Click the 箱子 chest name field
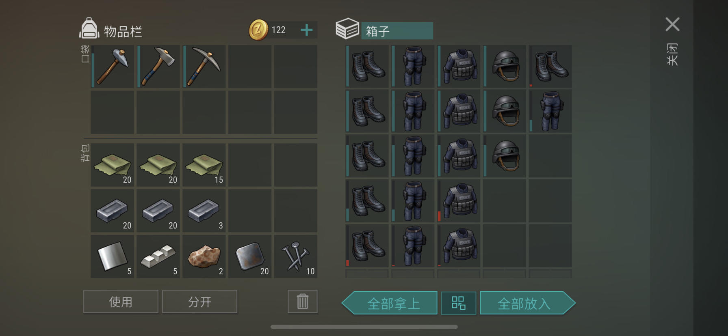 397,31
